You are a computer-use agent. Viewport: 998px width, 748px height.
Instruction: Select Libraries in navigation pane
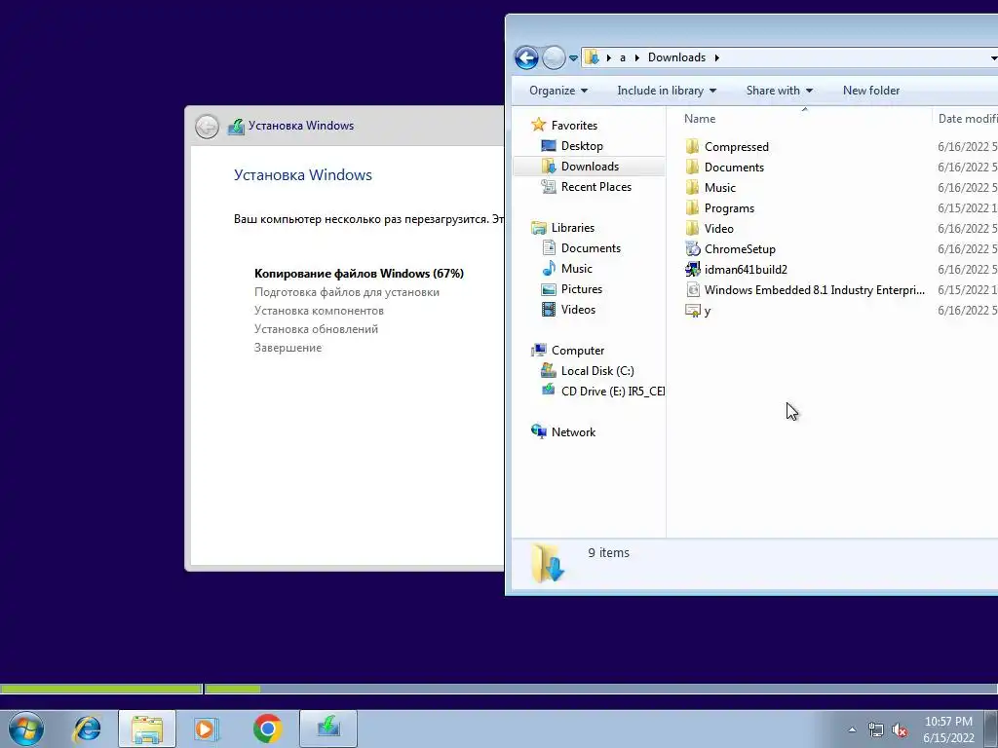(x=572, y=228)
